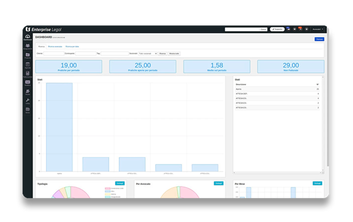The image size is (353, 222).
Task: Focus the Tag input field
Action: pyautogui.click(x=115, y=53)
